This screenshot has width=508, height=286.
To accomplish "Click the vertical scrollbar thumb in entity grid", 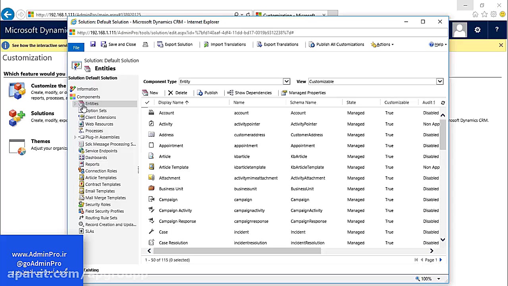I will (443, 134).
